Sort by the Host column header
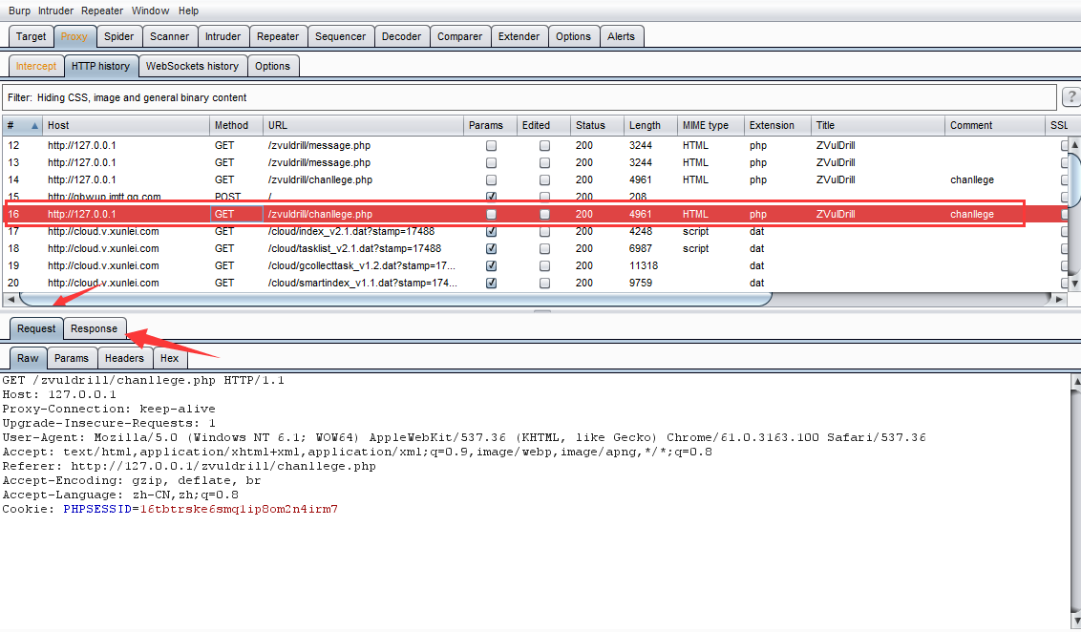1081x632 pixels. 125,125
